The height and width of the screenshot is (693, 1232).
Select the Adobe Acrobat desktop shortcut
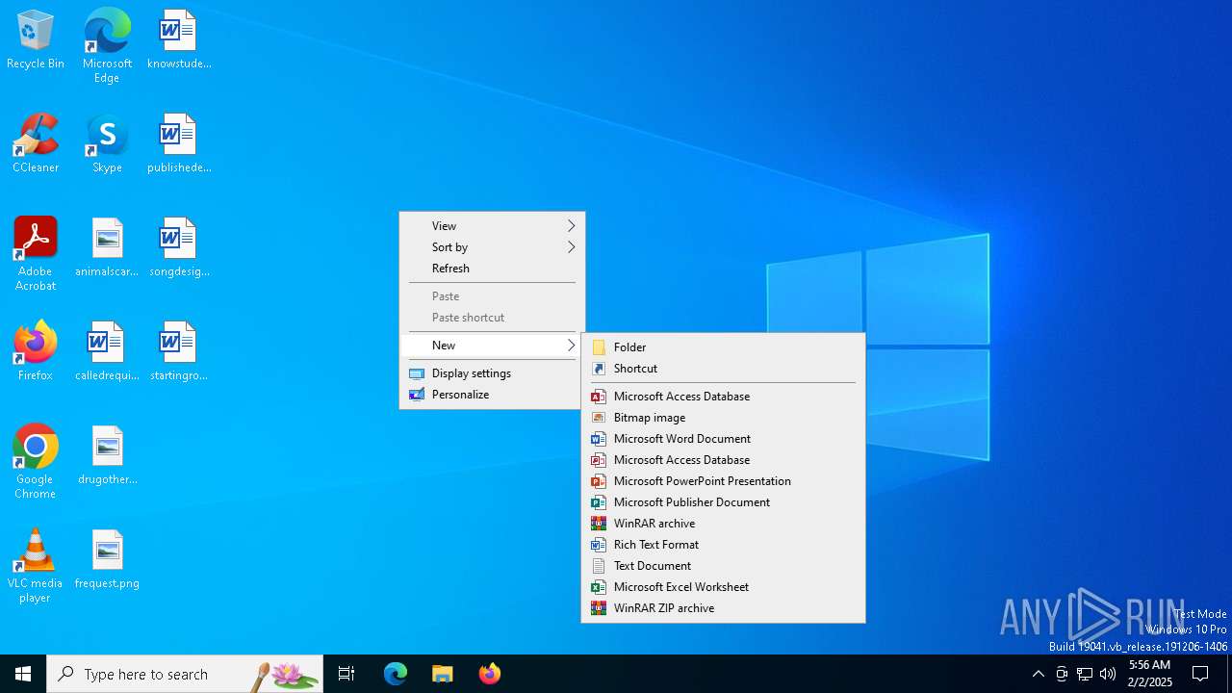click(36, 254)
